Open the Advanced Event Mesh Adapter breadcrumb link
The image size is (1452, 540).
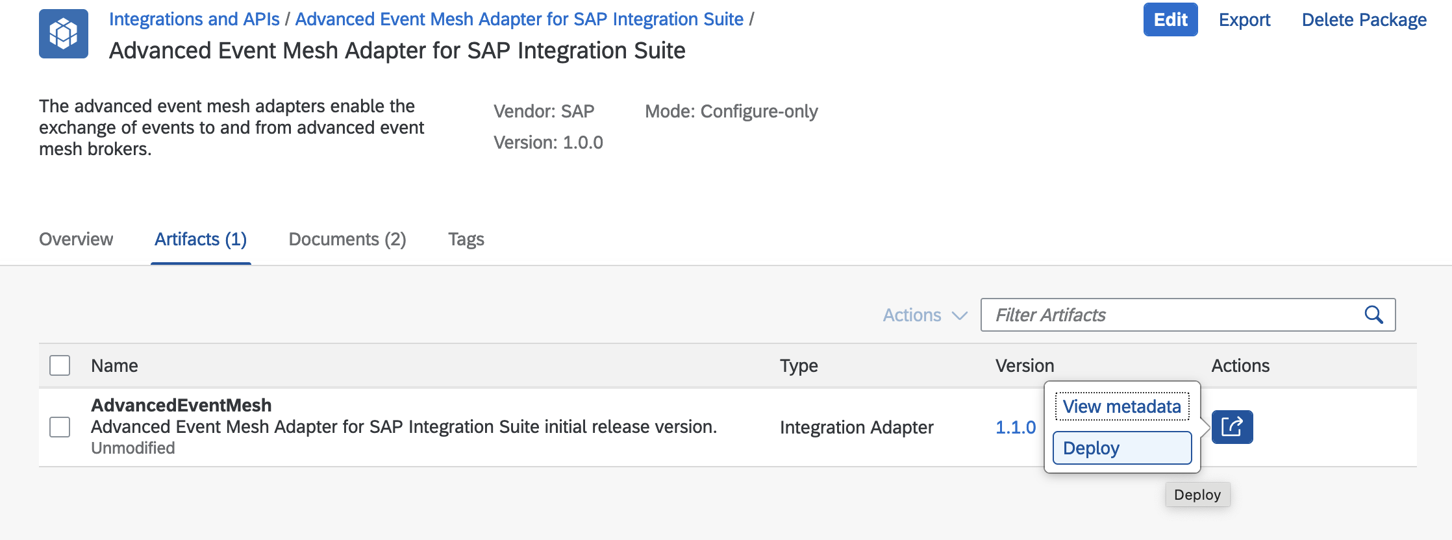click(x=519, y=19)
